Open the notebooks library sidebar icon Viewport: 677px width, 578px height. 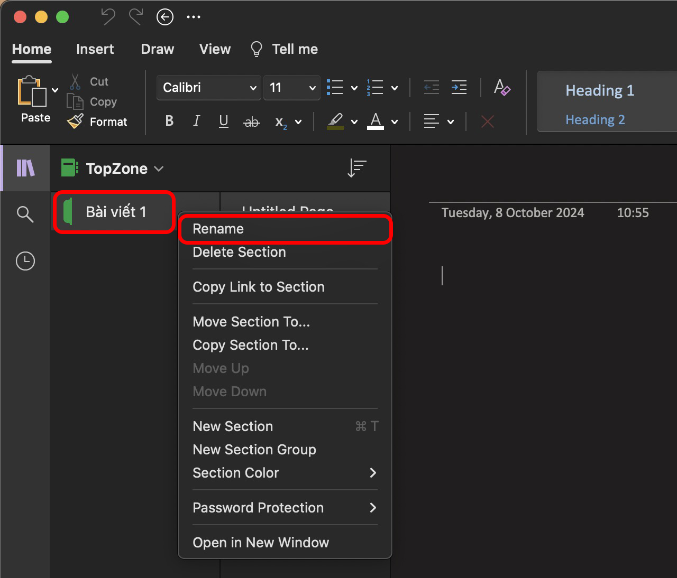click(25, 168)
